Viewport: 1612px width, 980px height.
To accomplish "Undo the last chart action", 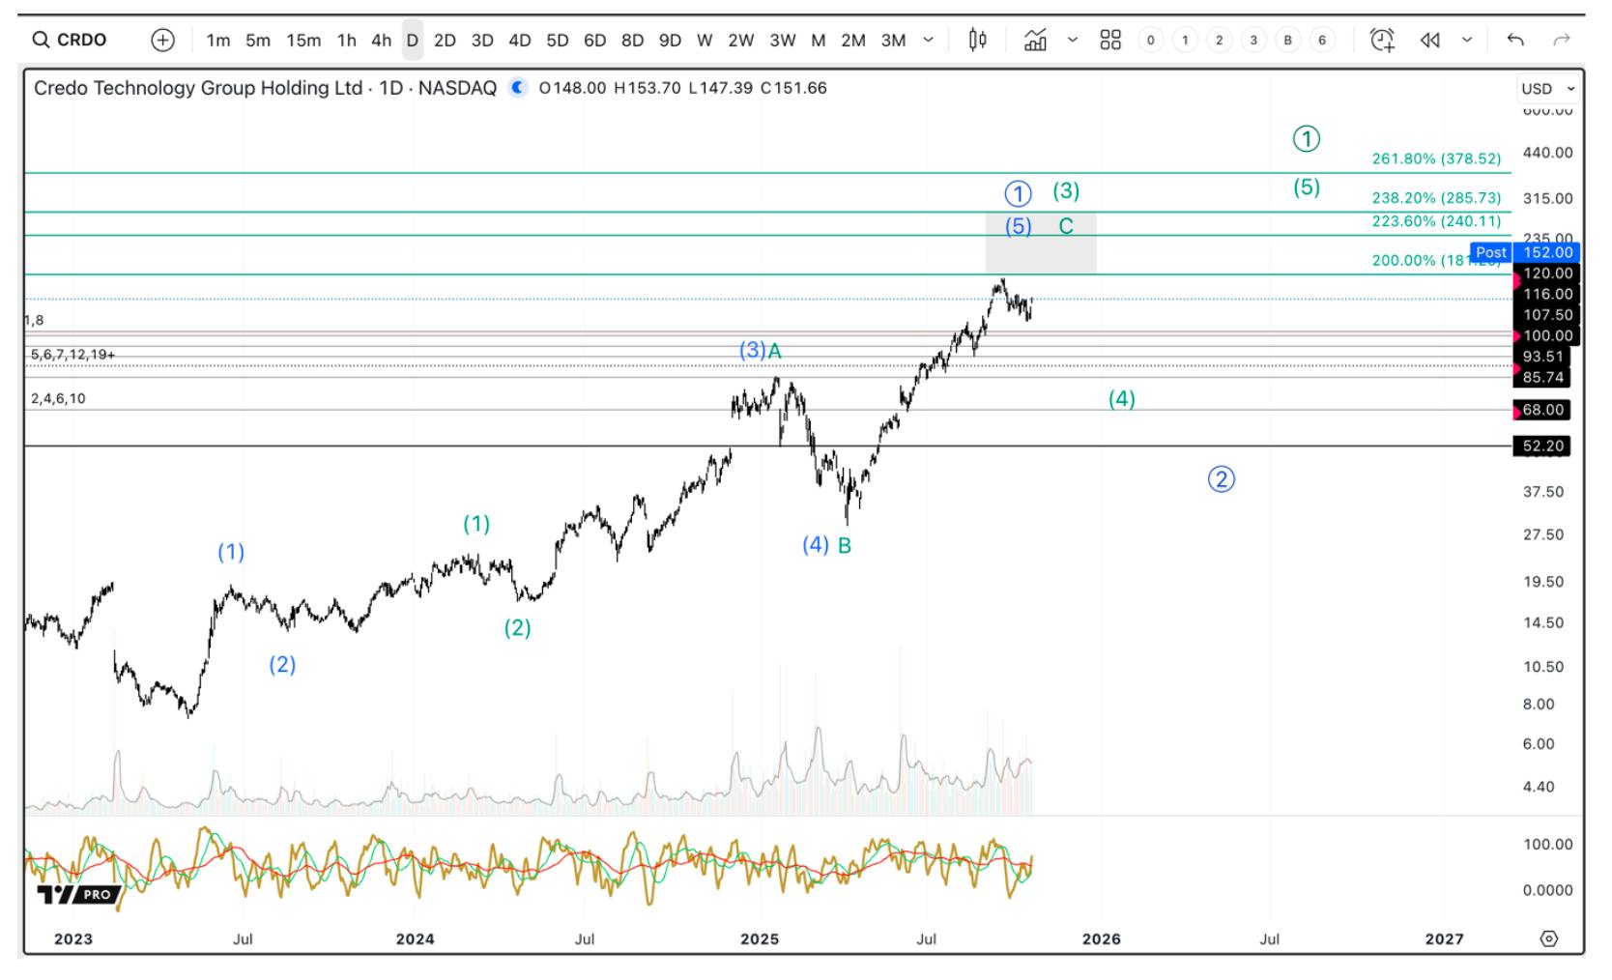I will click(x=1515, y=40).
